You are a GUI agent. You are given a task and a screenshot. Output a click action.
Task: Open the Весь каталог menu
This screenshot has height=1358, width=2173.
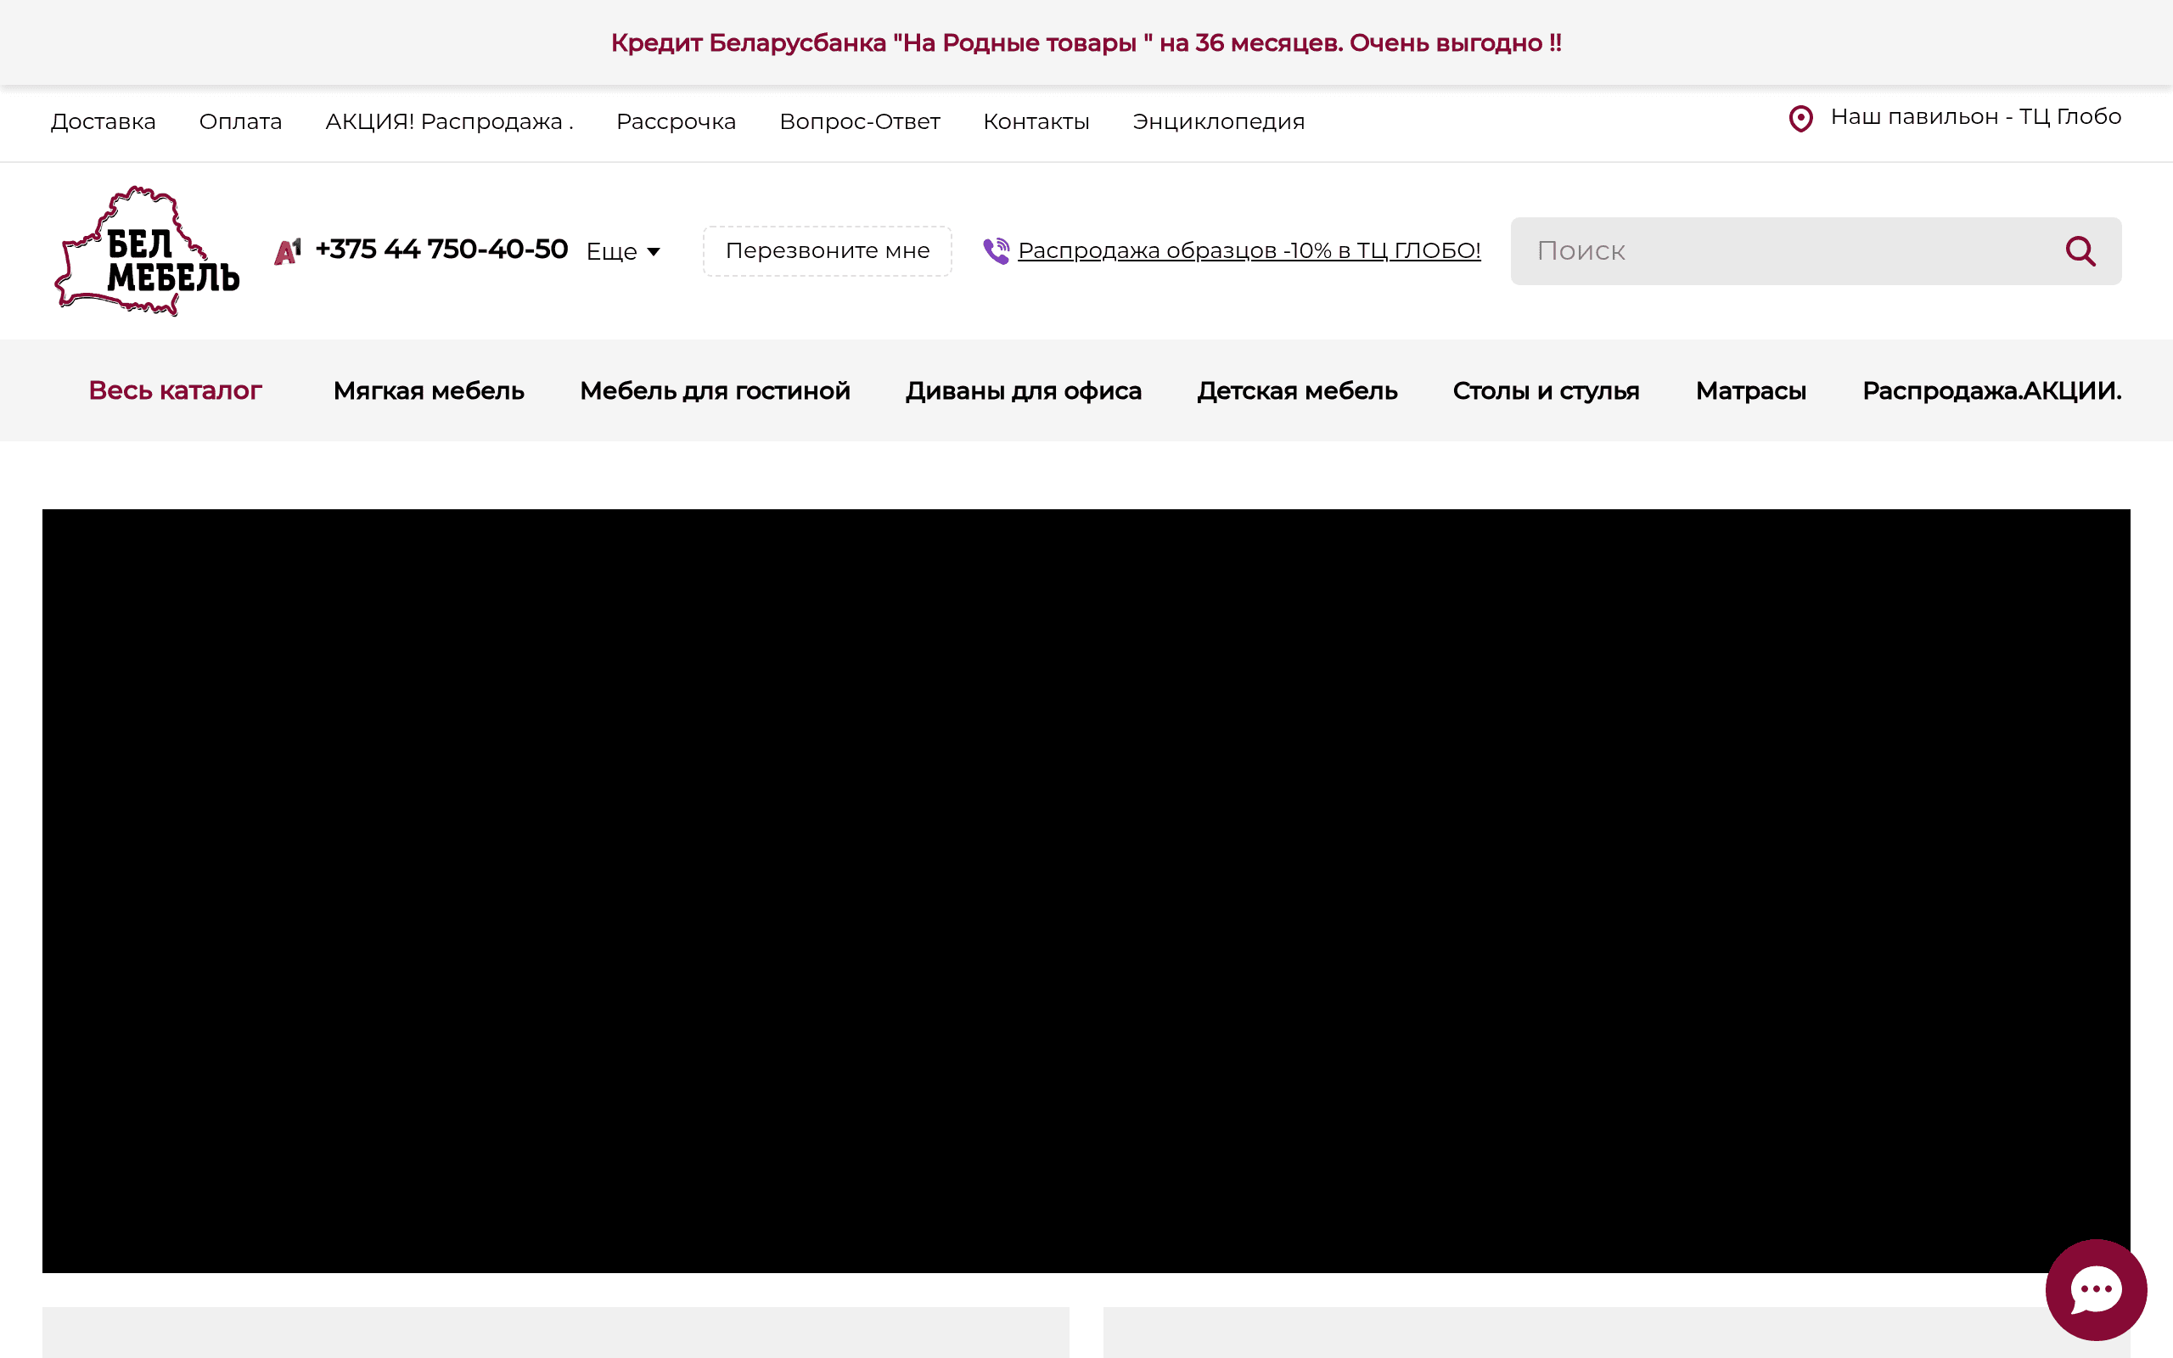click(175, 390)
